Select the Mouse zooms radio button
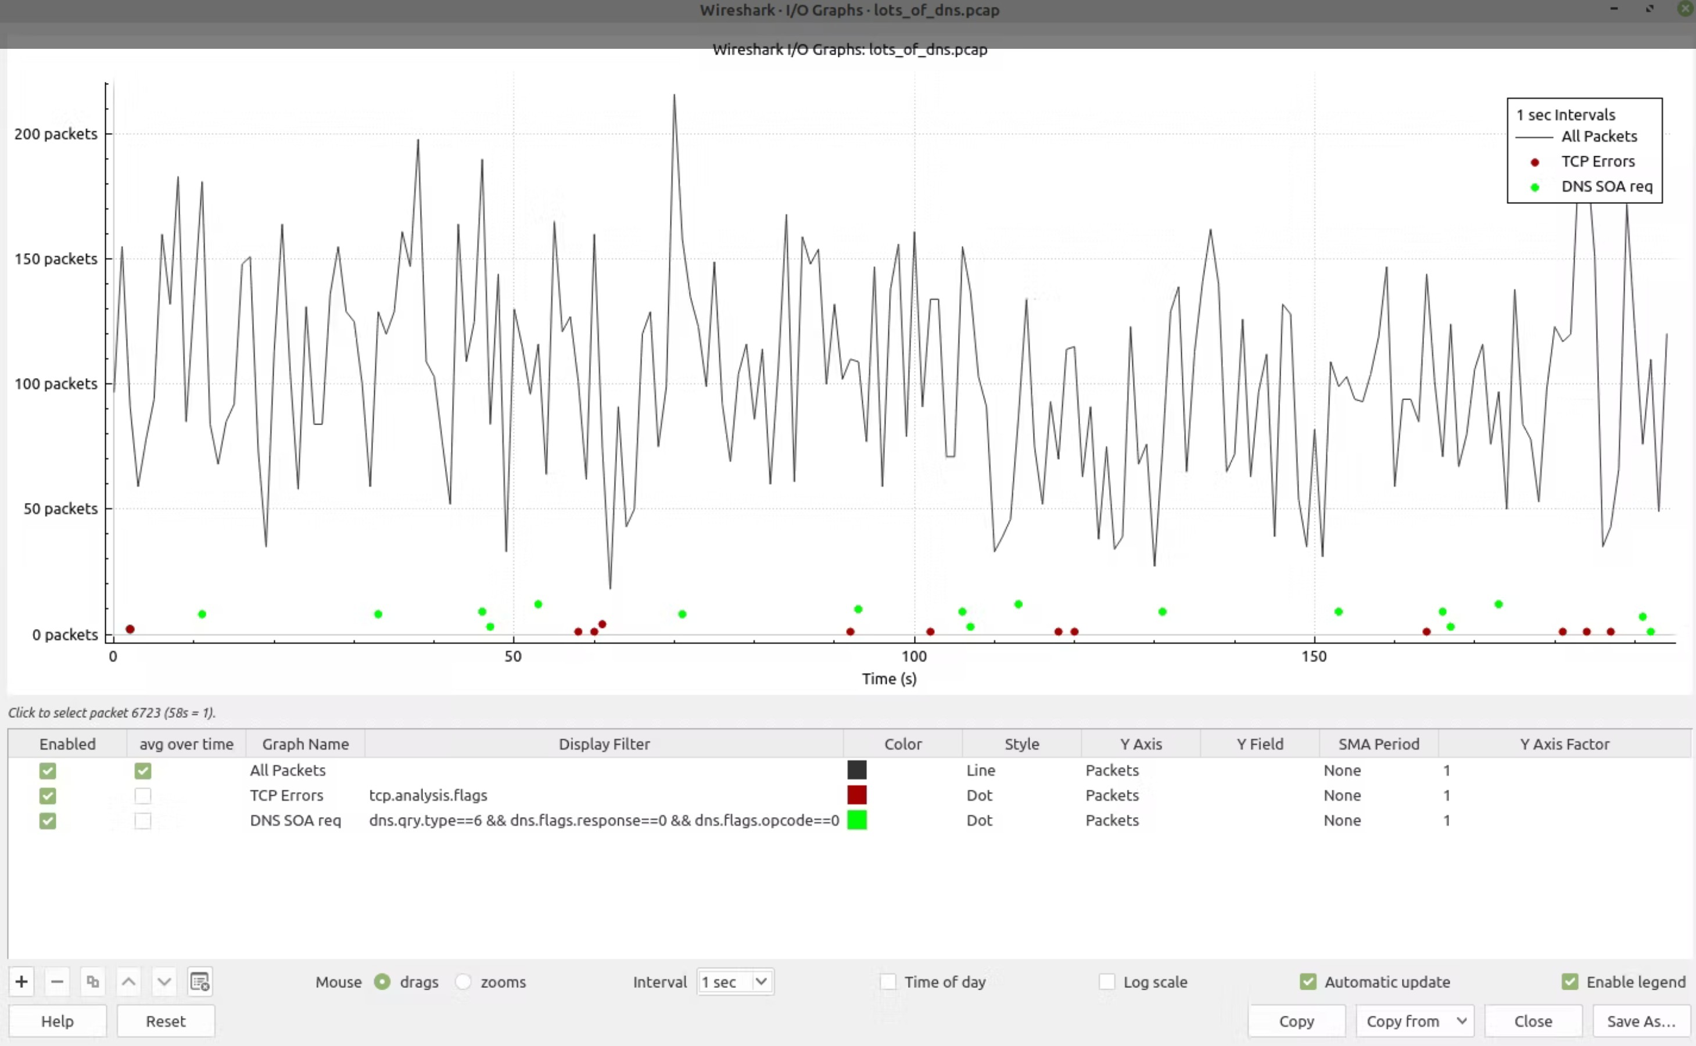Viewport: 1696px width, 1046px height. click(464, 981)
